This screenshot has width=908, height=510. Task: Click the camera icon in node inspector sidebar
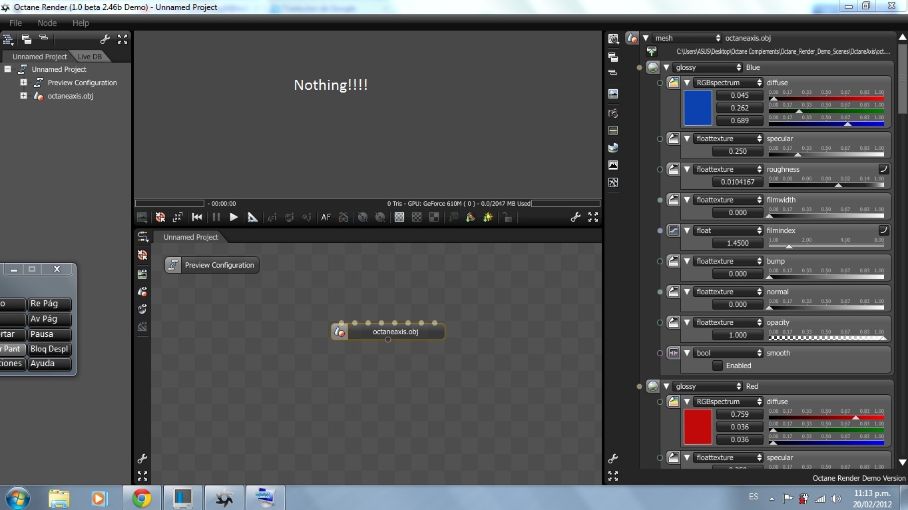613,113
